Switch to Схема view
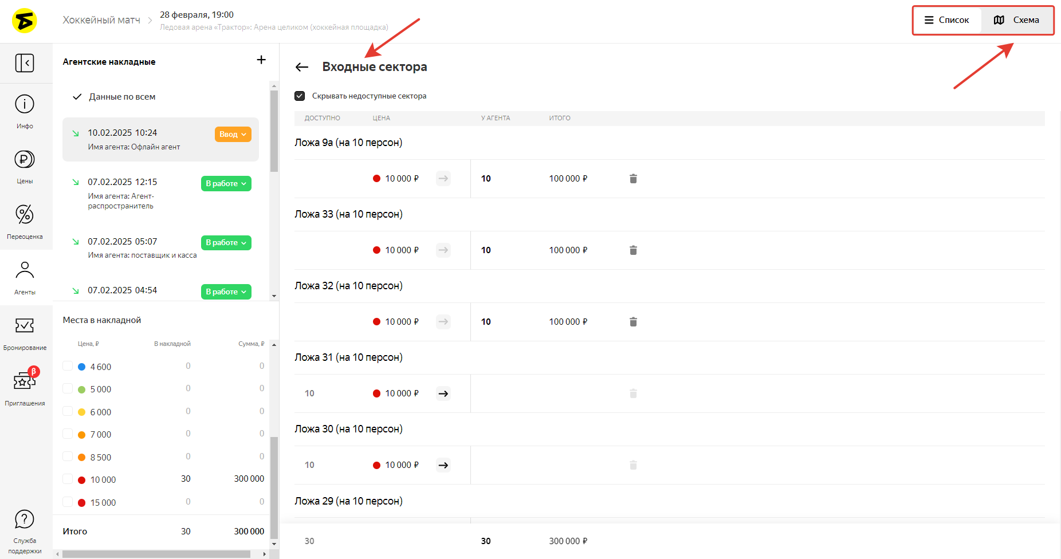Viewport: 1061px width, 559px height. 1016,20
